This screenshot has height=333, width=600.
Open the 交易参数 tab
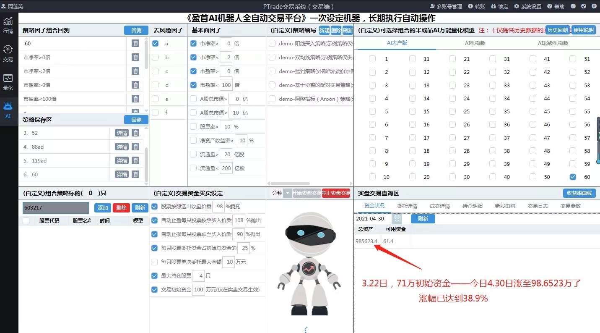tap(570, 206)
